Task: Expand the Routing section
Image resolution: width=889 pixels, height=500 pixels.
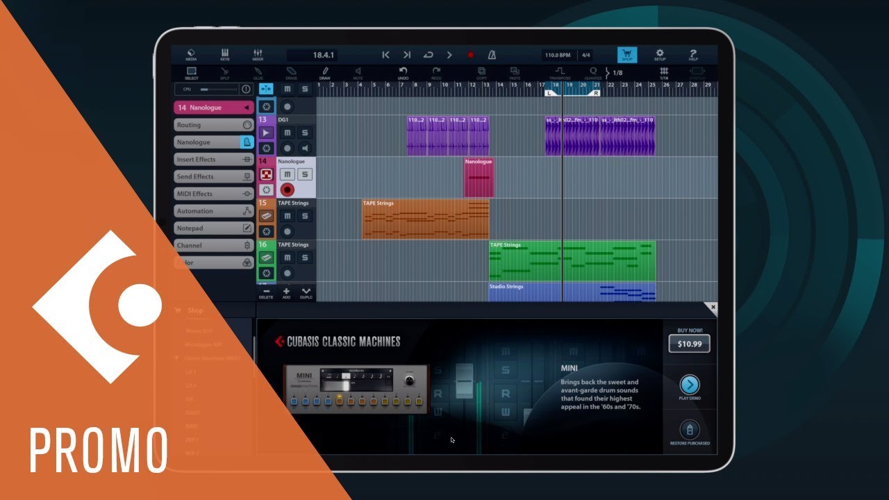Action: pyautogui.click(x=214, y=125)
